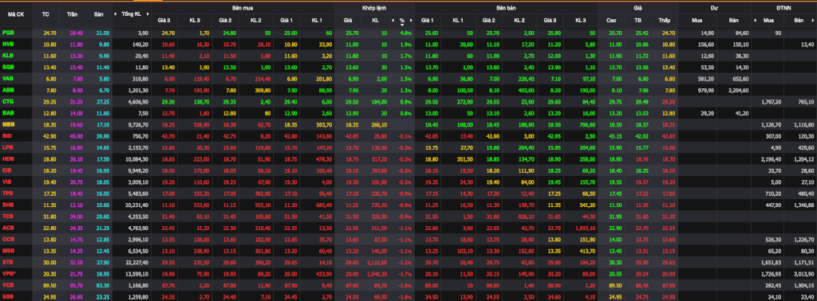Click MBB's matched volume 266,10

[379, 124]
